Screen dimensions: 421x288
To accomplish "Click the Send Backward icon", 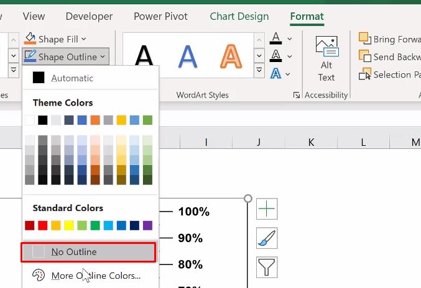I will pyautogui.click(x=364, y=56).
